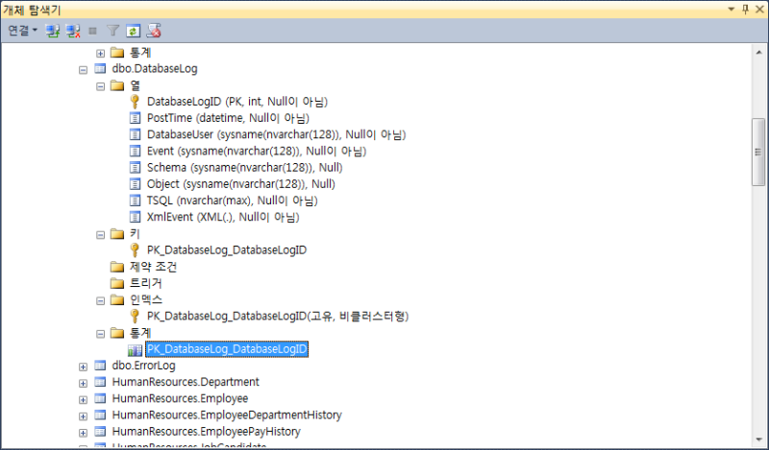Click the table icon beside dbo.ErrorLog
The width and height of the screenshot is (769, 450).
100,366
